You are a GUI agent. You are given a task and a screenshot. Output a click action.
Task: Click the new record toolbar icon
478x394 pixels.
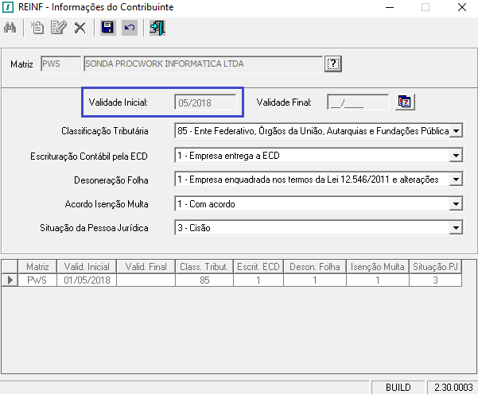[x=37, y=29]
